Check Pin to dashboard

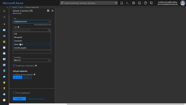point(14,93)
